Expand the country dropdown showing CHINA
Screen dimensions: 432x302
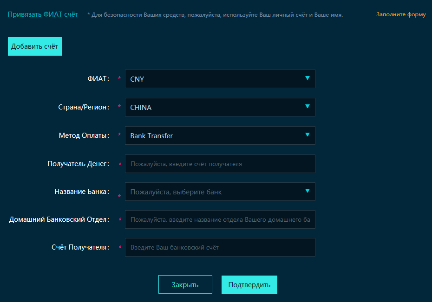click(x=214, y=107)
